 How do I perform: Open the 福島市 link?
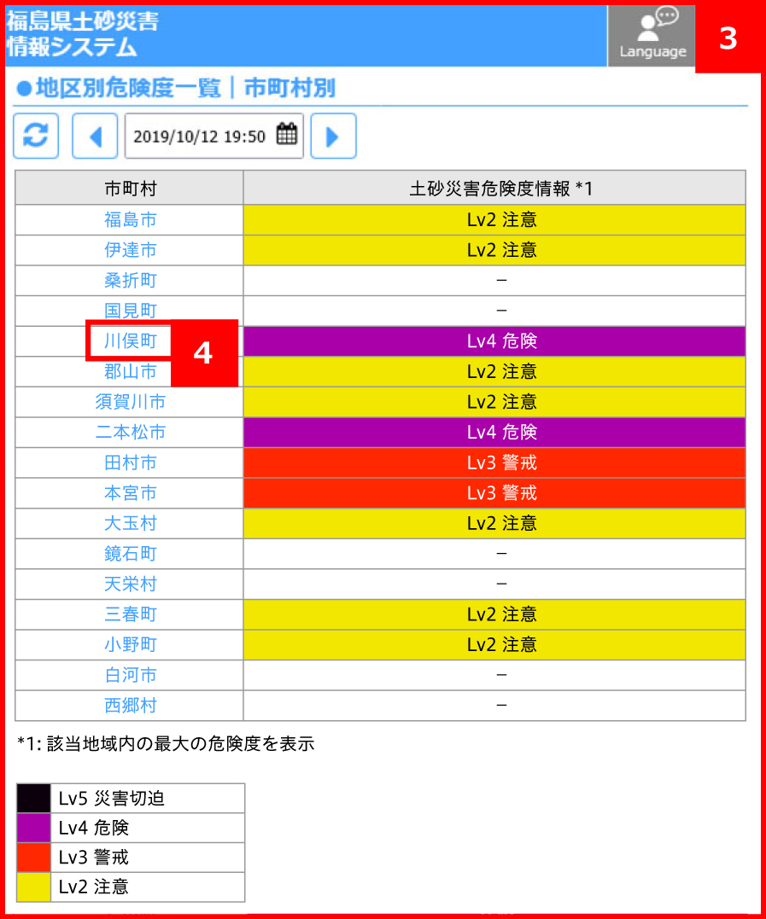(x=130, y=220)
